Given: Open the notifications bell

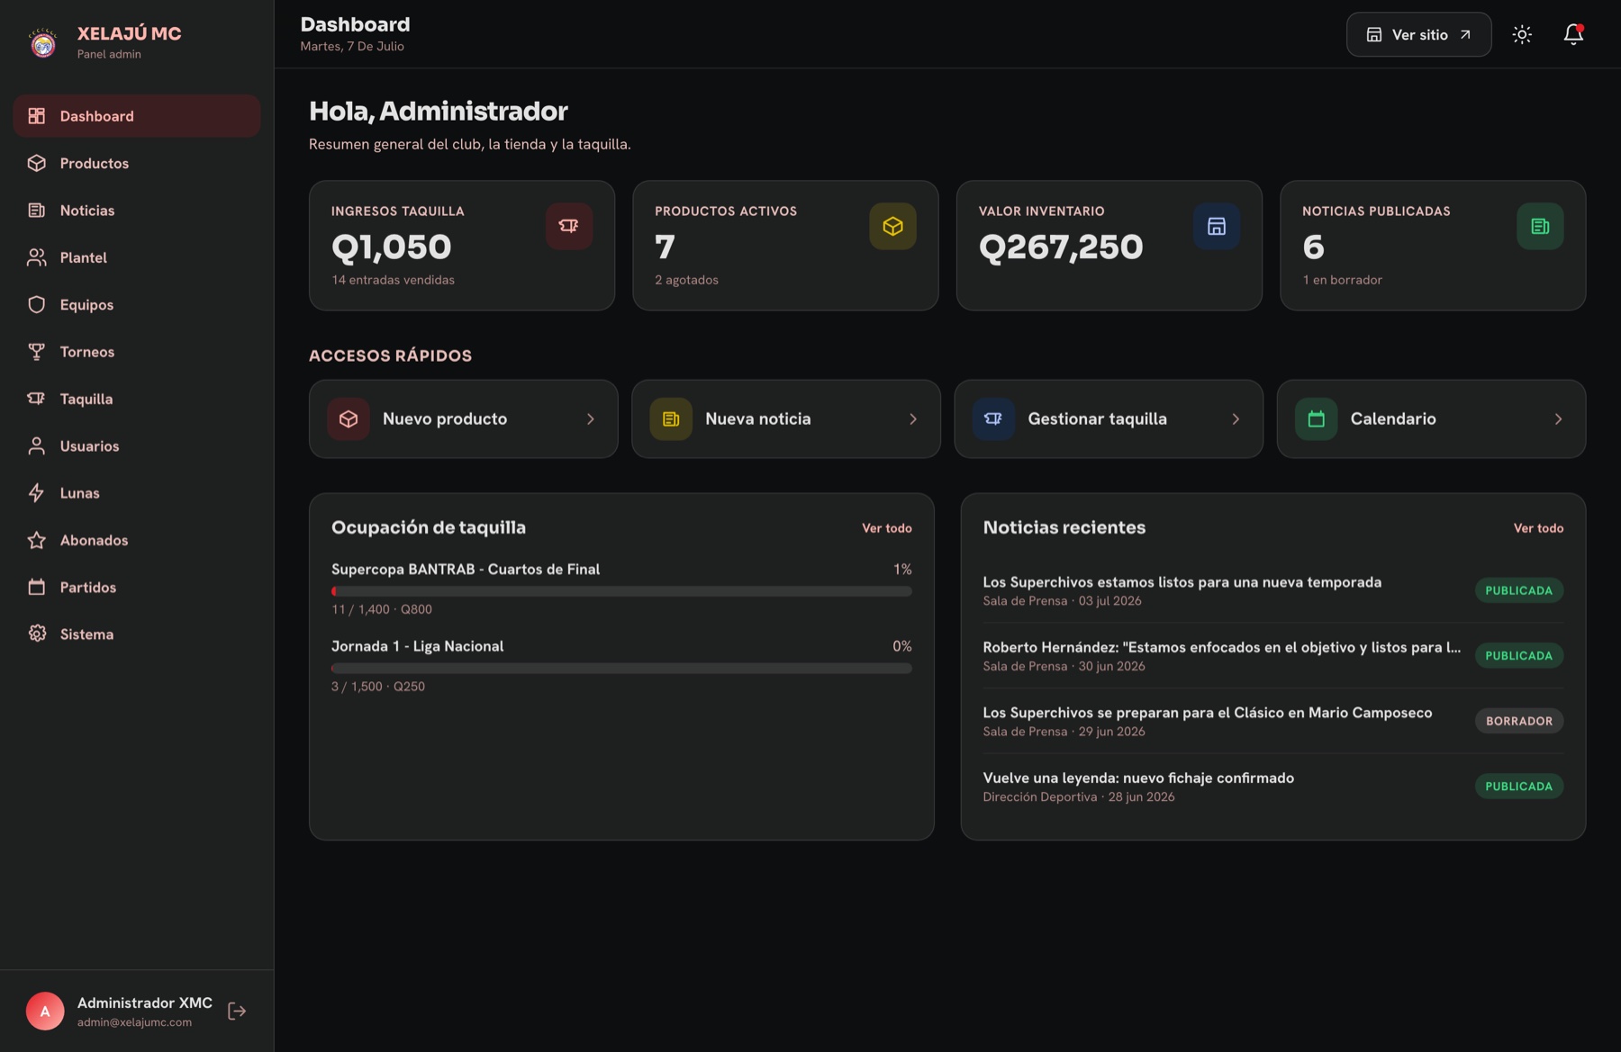Looking at the screenshot, I should 1573,34.
